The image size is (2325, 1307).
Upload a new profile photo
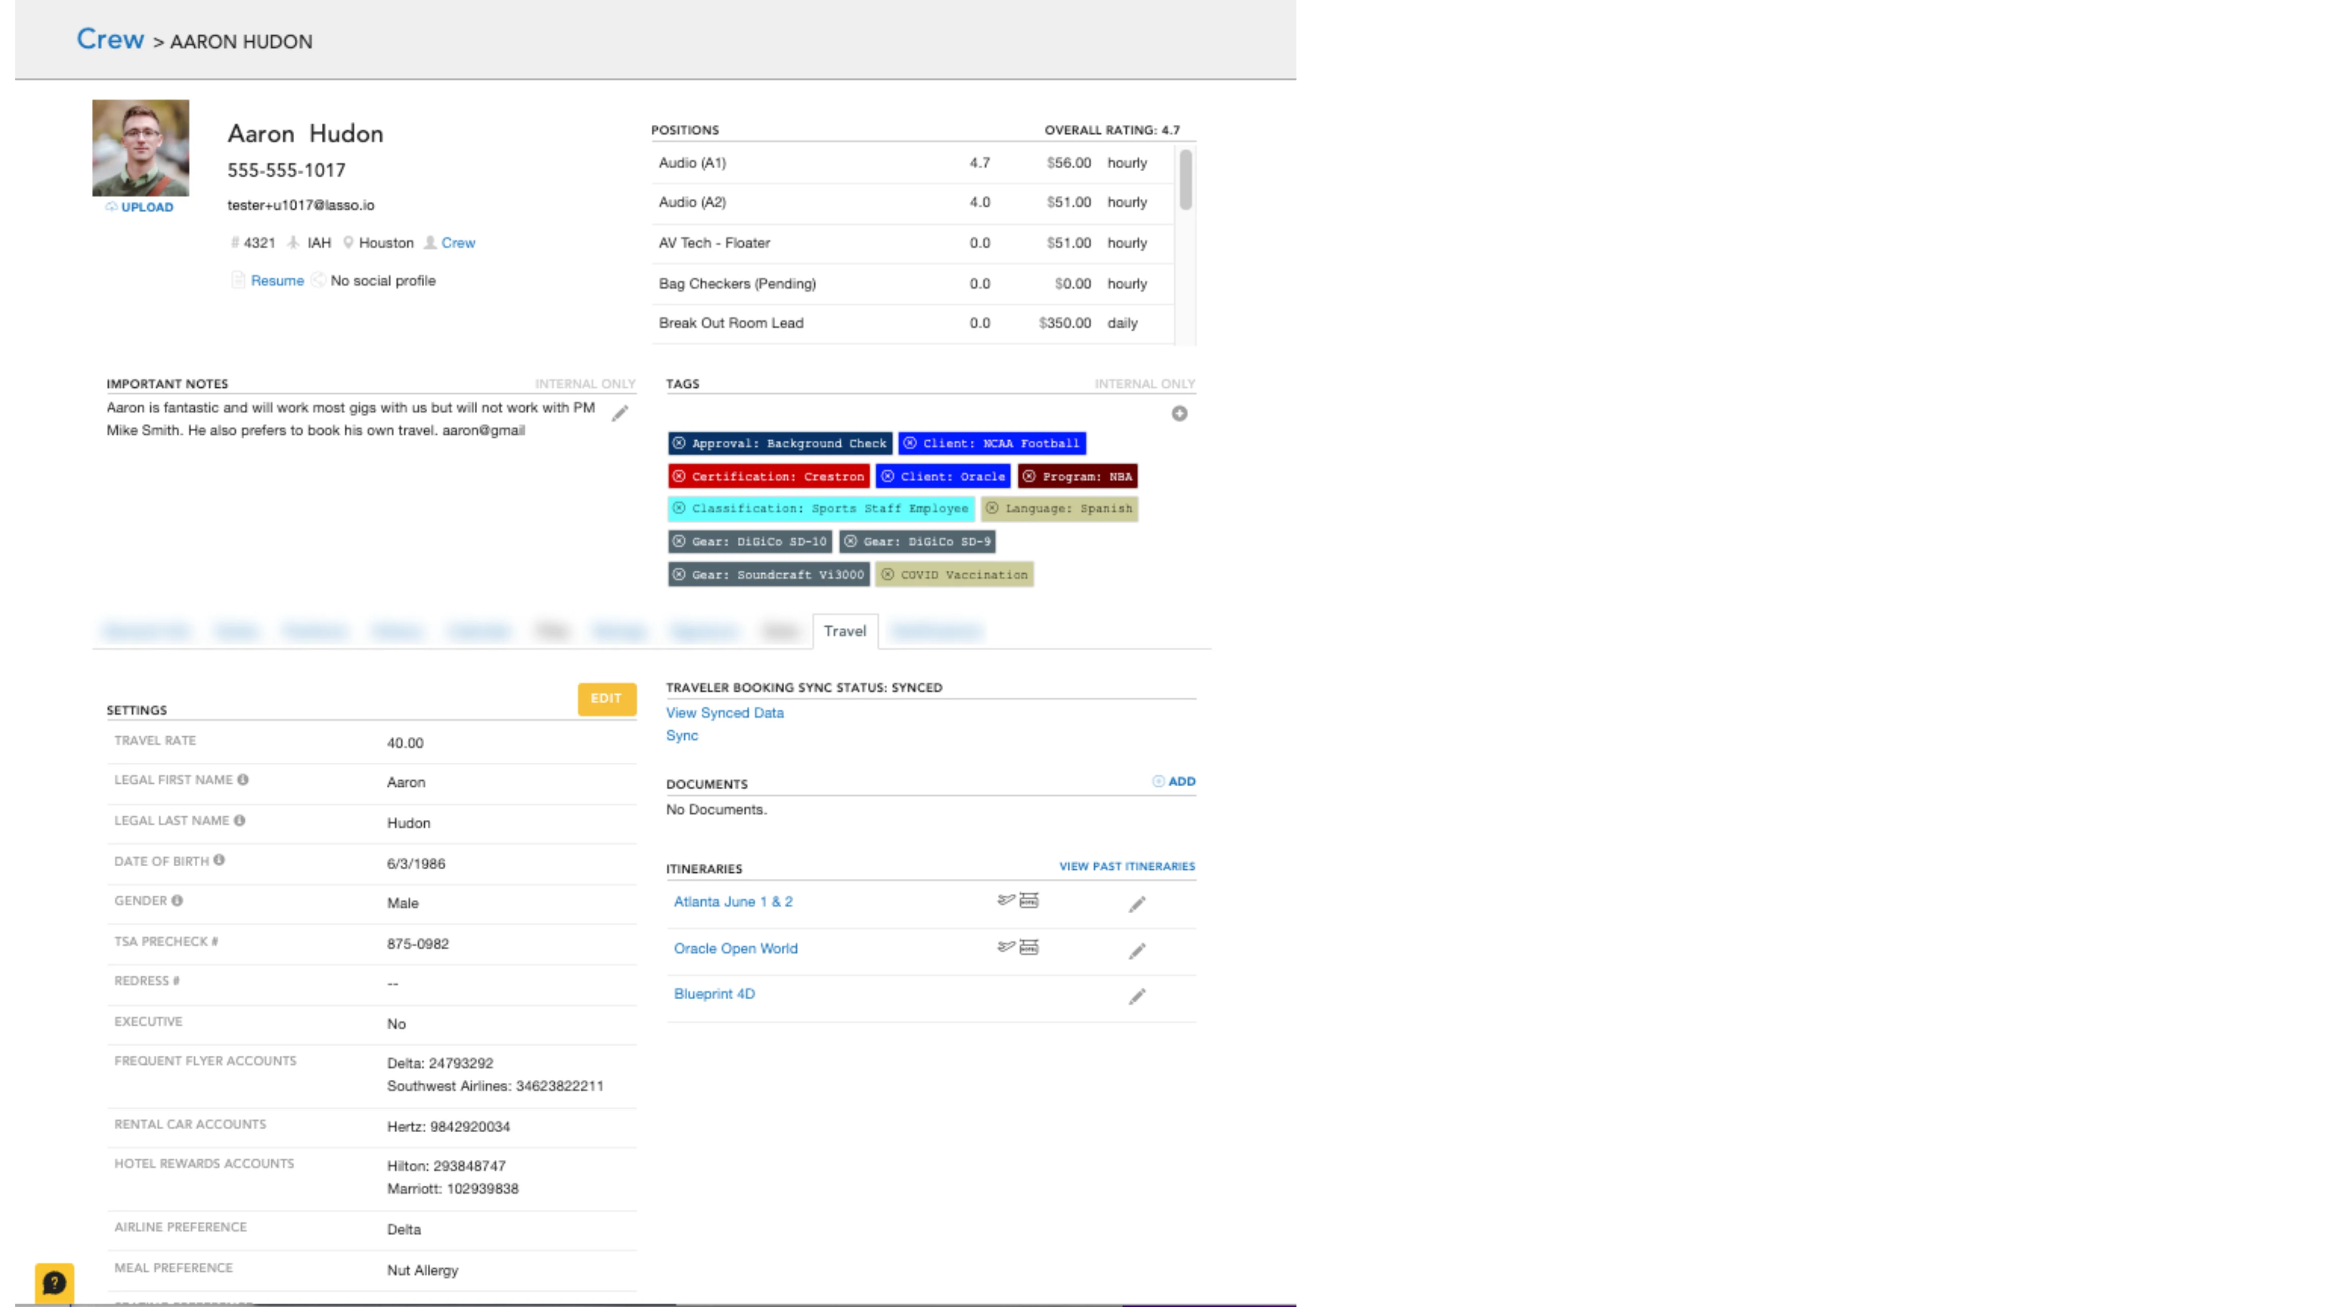point(140,206)
